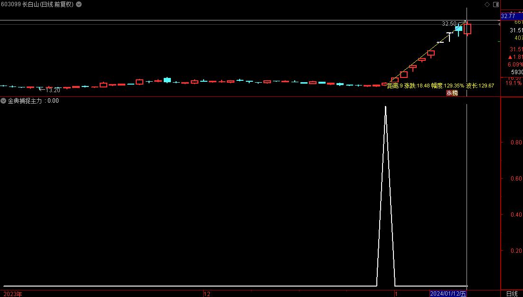Viewport: 523px width, 297px height.
Task: Click the diamond icon at top right
Action: click(487, 4)
